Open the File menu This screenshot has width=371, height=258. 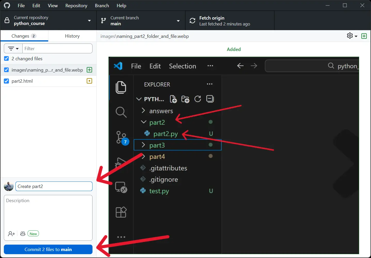click(x=21, y=5)
